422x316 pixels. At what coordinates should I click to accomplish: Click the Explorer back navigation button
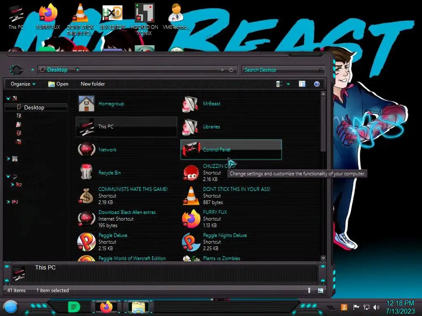click(16, 70)
